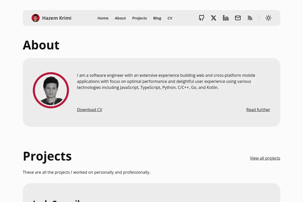Image resolution: width=303 pixels, height=202 pixels.
Task: Navigate to Projects in the nav bar
Action: [139, 18]
